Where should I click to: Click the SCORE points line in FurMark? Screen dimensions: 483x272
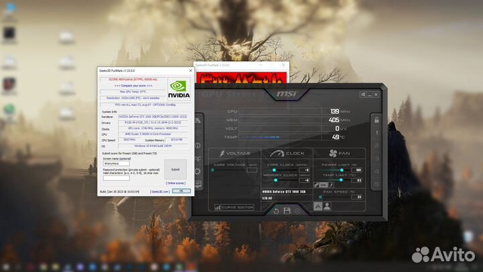click(x=133, y=79)
